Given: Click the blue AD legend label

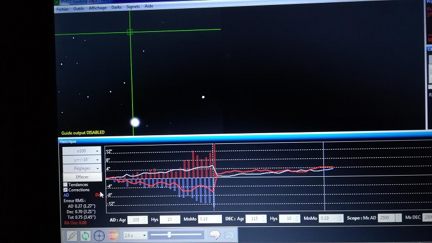Looking at the screenshot, I should [x=66, y=195].
